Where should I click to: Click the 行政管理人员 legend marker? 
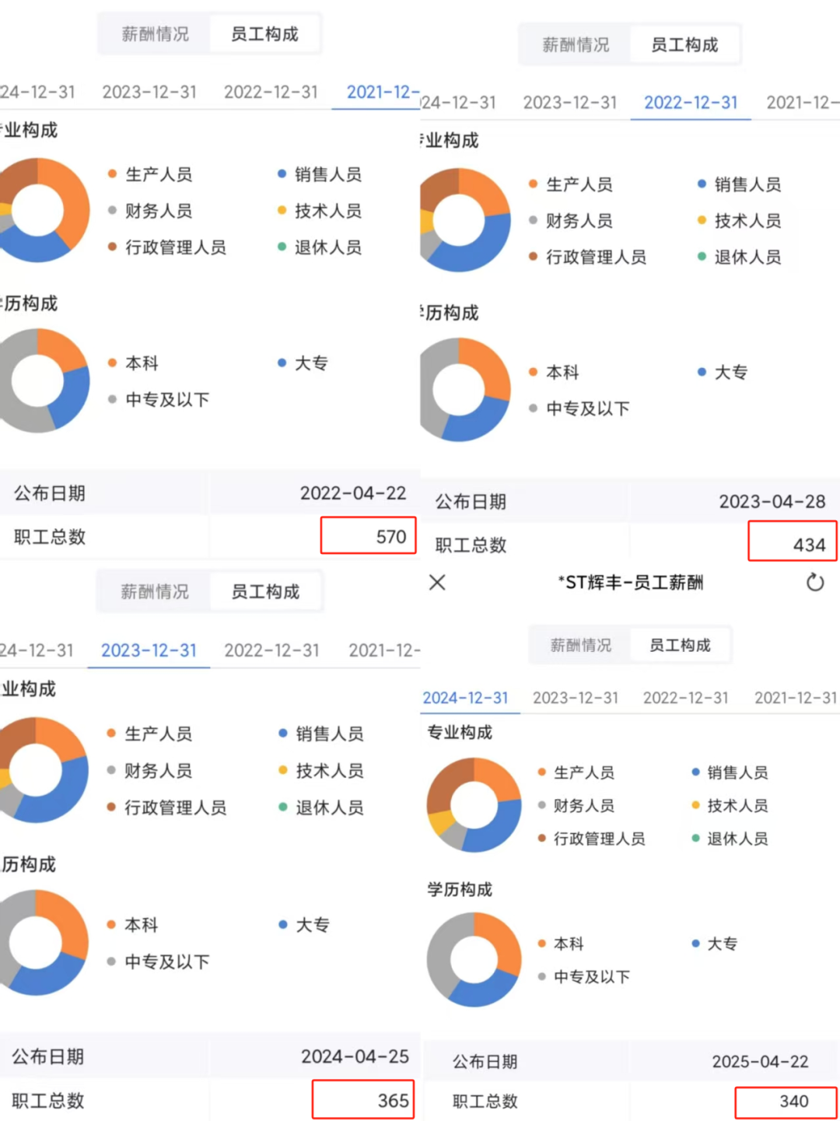pos(542,839)
